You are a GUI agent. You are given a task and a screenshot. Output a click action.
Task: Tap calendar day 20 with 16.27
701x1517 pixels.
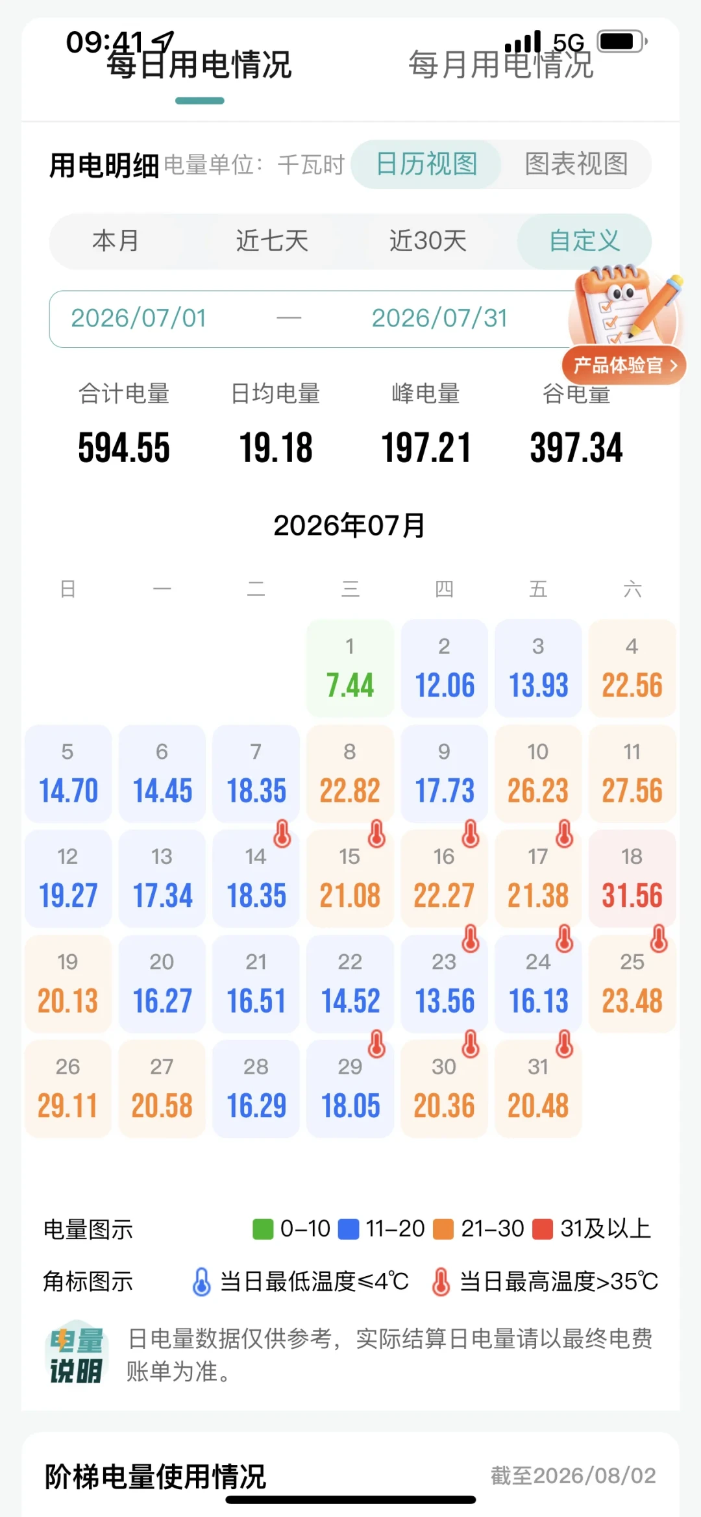[x=162, y=983]
